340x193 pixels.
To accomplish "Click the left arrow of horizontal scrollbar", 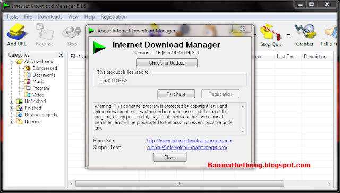I will pyautogui.click(x=71, y=183).
